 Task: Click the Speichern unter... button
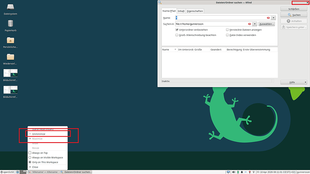click(293, 27)
